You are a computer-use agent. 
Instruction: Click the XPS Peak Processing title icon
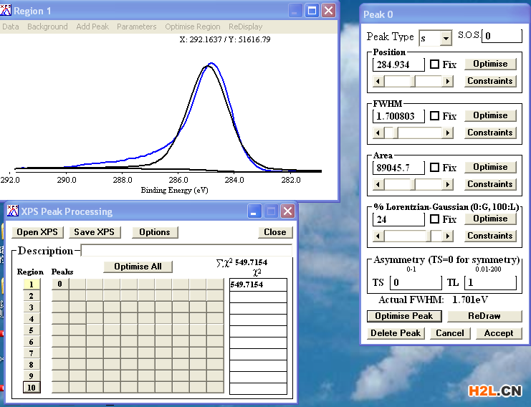tap(13, 211)
